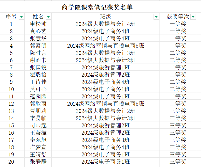Image resolution: width=201 pixels, height=167 pixels.
Task: Open the 姓名 column filter dropdown
Action: pyautogui.click(x=48, y=17)
